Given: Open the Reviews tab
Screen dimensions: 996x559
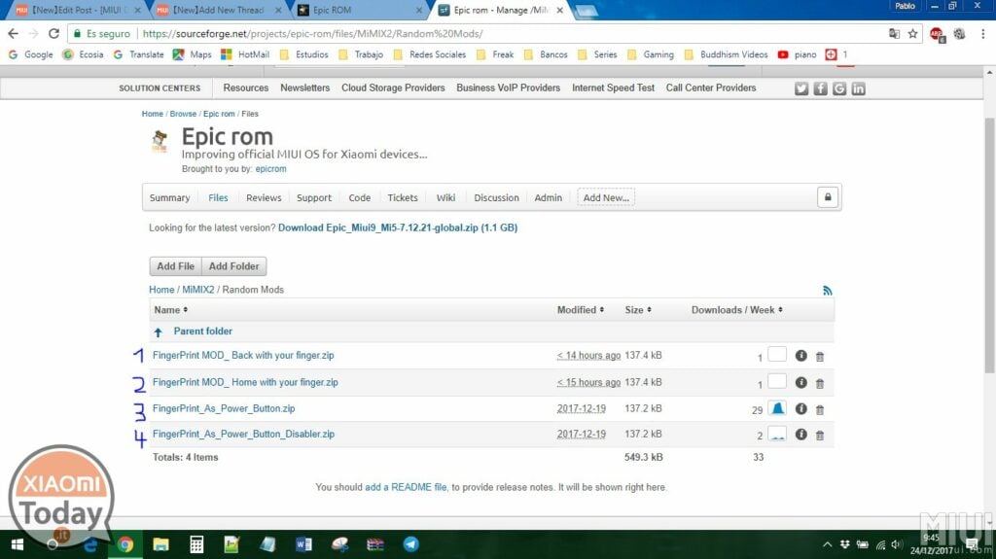Looking at the screenshot, I should [x=264, y=197].
